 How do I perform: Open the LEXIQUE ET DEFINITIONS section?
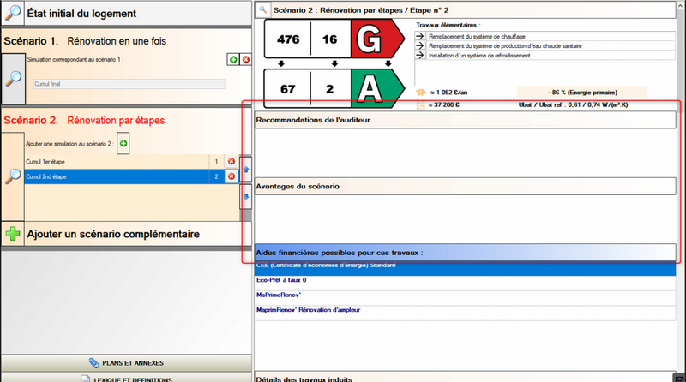(x=126, y=379)
